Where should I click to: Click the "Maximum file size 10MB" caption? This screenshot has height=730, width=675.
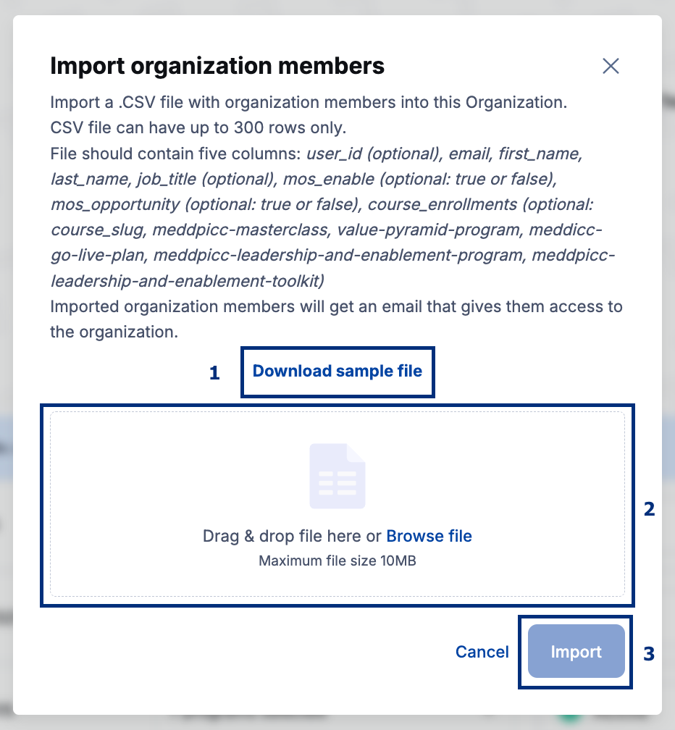click(337, 561)
